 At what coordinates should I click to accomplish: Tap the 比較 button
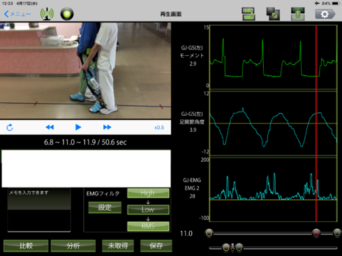point(26,246)
